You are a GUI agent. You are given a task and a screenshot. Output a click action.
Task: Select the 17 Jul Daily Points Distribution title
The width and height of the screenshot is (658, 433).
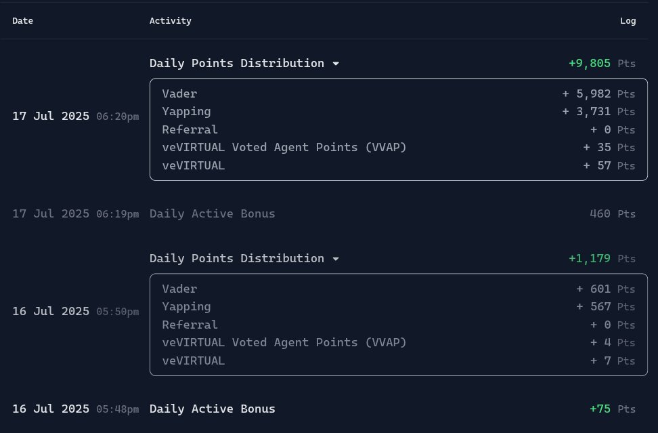pyautogui.click(x=237, y=64)
